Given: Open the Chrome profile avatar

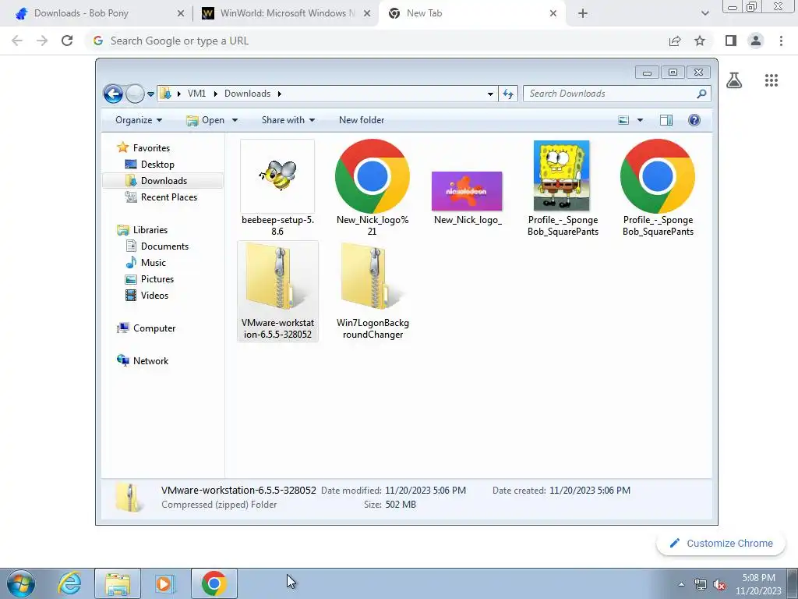Looking at the screenshot, I should pyautogui.click(x=756, y=41).
